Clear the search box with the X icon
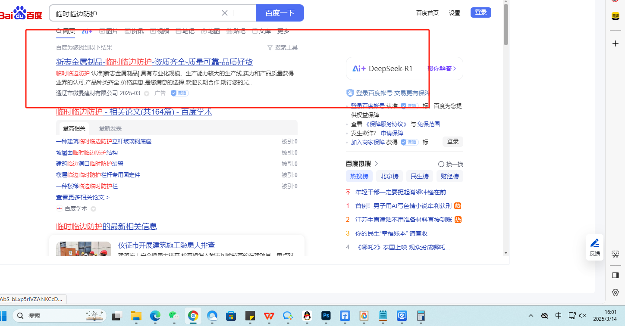The image size is (625, 326). click(225, 13)
